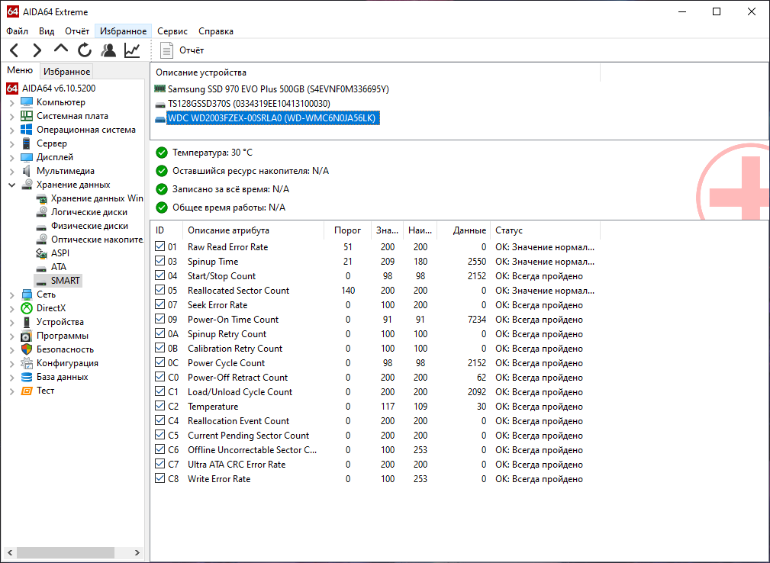Expand the Устройства tree node

pyautogui.click(x=11, y=323)
